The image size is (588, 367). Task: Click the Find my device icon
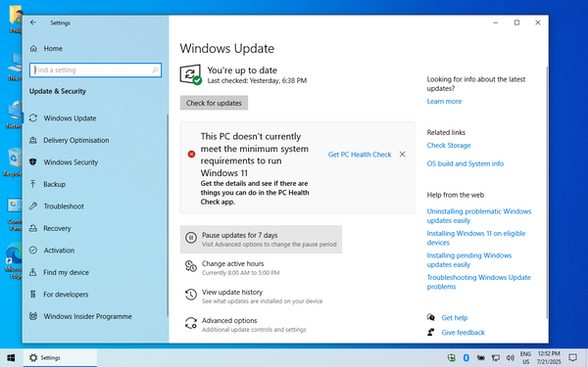tap(33, 272)
